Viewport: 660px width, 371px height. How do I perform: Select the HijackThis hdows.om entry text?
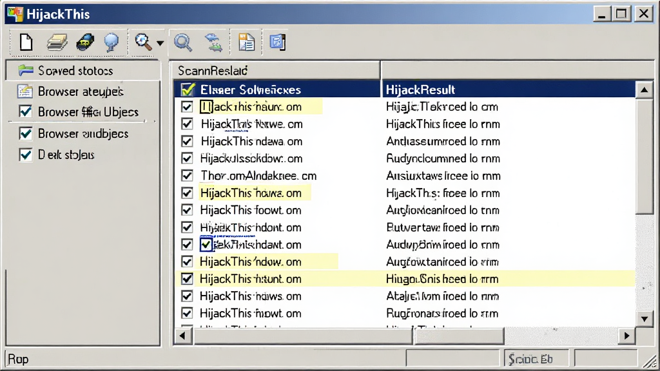[x=251, y=296]
